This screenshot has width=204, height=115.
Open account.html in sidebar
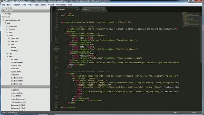click(16, 65)
